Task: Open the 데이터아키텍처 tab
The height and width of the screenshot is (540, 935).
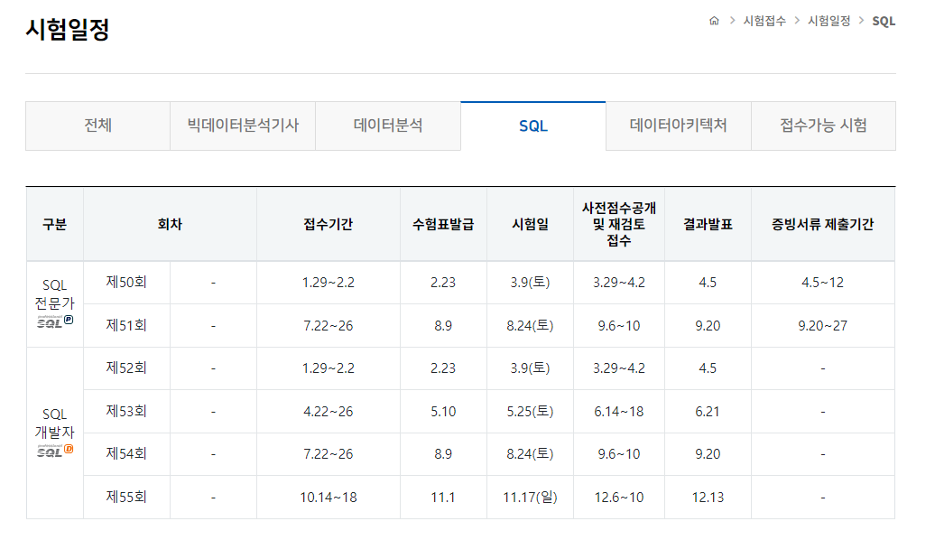Action: pos(679,126)
